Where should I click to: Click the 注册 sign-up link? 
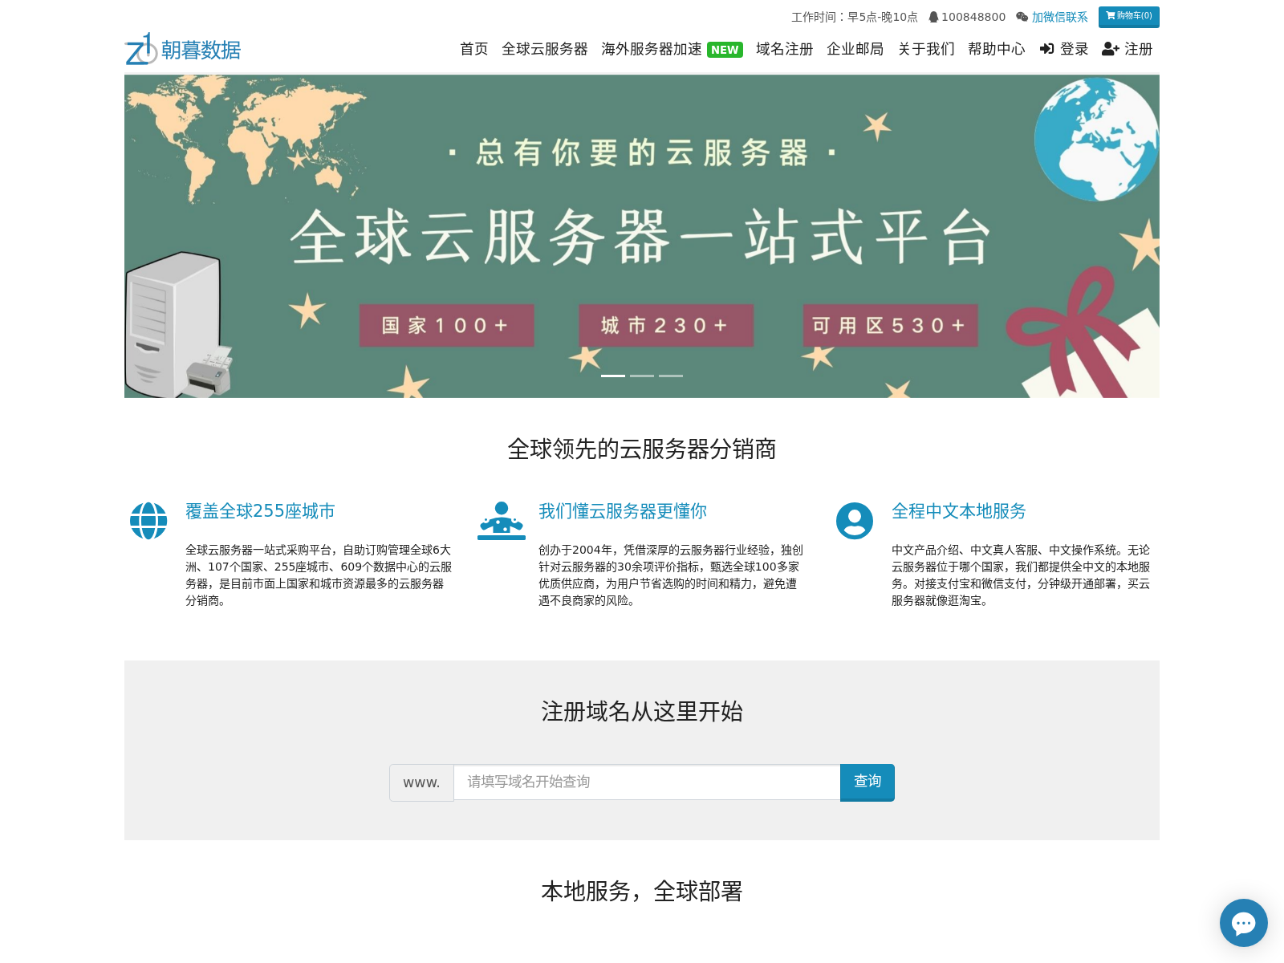pos(1128,49)
